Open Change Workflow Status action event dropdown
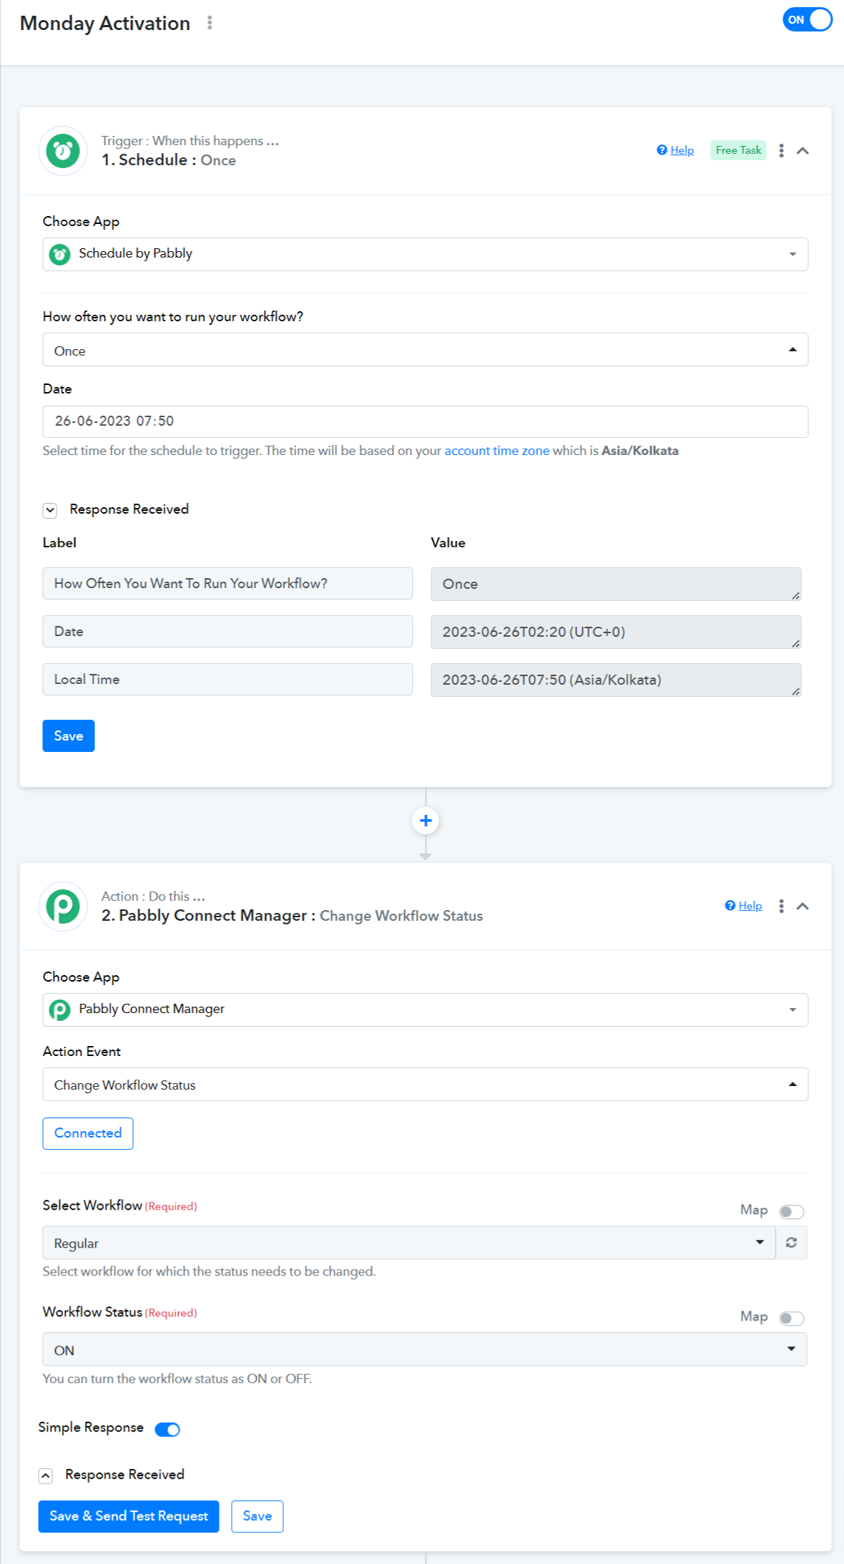The width and height of the screenshot is (844, 1564). pyautogui.click(x=425, y=1085)
